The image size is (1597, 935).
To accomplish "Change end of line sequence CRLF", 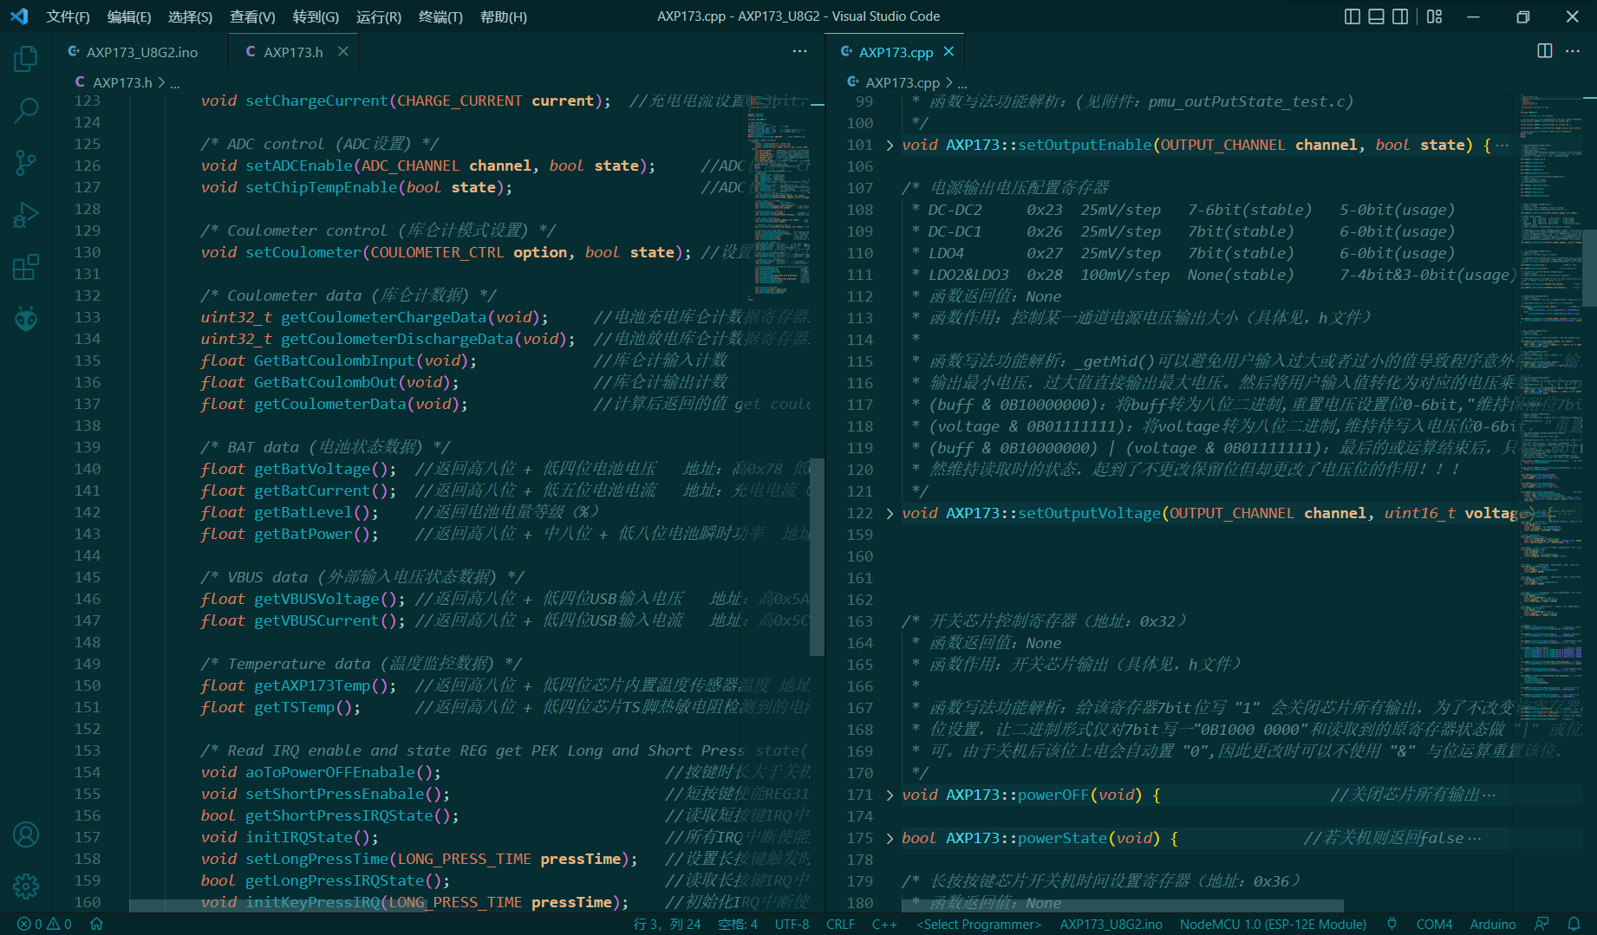I will 840,925.
